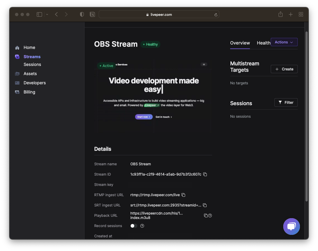
Task: Copy the RTMP ingest URL
Action: (x=183, y=195)
